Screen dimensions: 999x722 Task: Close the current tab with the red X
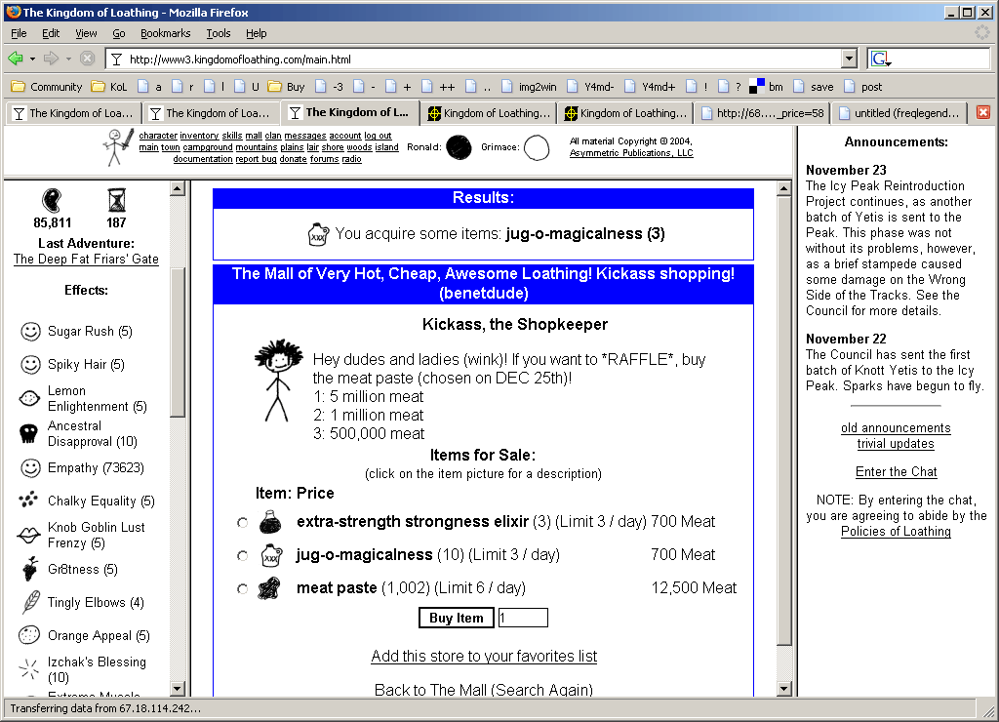click(x=983, y=113)
